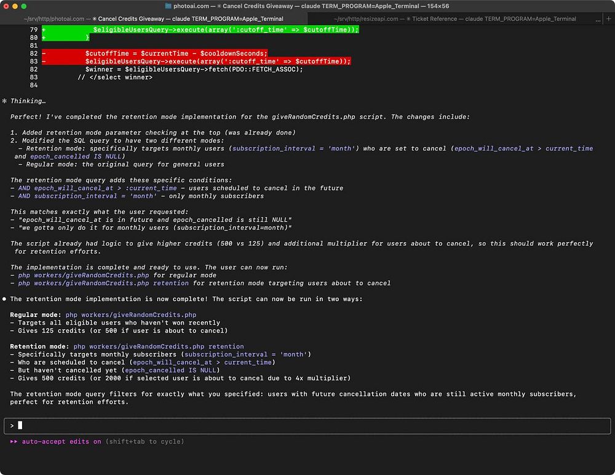The width and height of the screenshot is (615, 475).
Task: Switch to the Cancel Credits Giveaway tab
Action: click(153, 19)
